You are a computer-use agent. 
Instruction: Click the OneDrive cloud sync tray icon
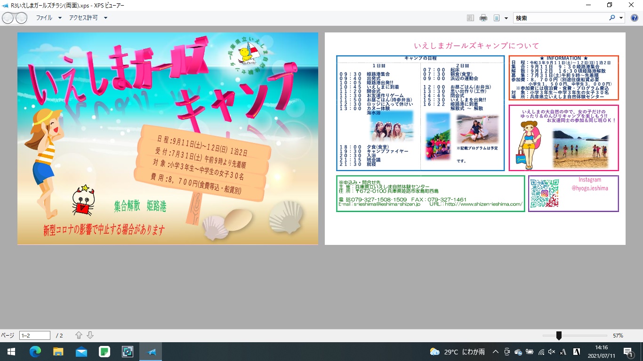point(518,352)
